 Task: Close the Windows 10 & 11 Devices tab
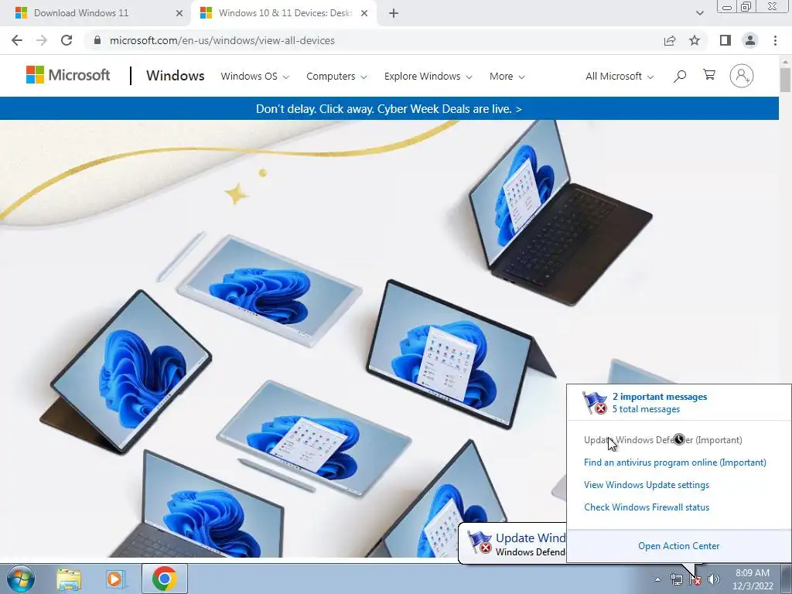(x=364, y=13)
